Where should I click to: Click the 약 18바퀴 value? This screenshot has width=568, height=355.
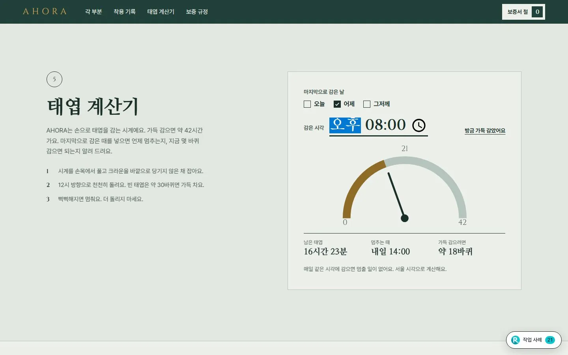(455, 252)
